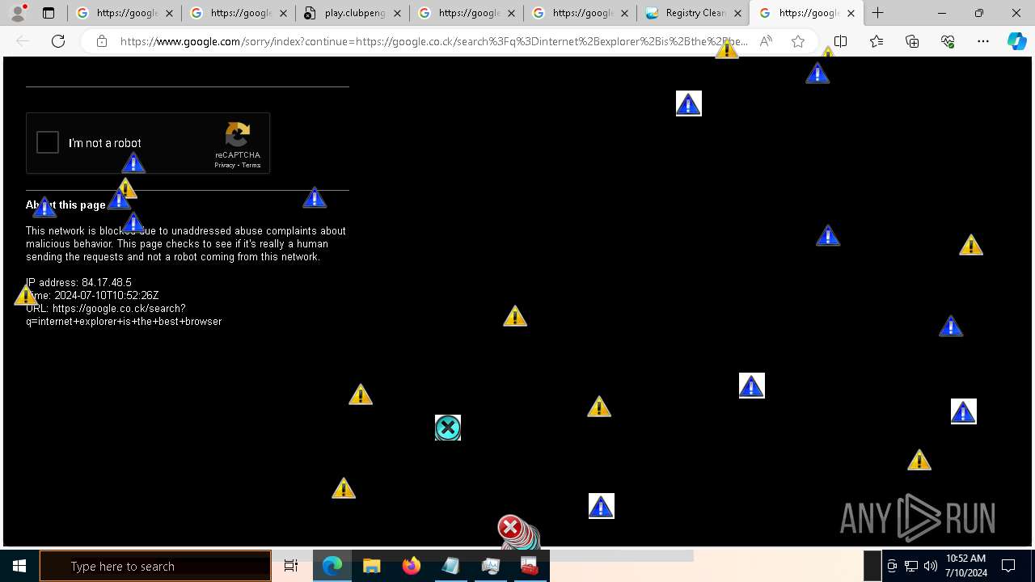Open Microsoft Edge from taskbar
This screenshot has height=582, width=1035.
pos(332,566)
